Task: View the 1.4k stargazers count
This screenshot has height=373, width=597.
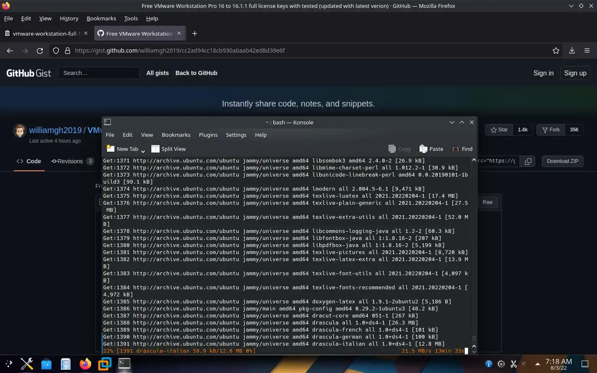Action: point(522,130)
